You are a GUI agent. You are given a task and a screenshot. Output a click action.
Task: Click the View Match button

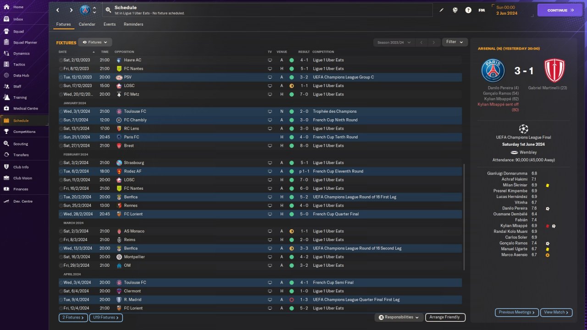(x=556, y=312)
